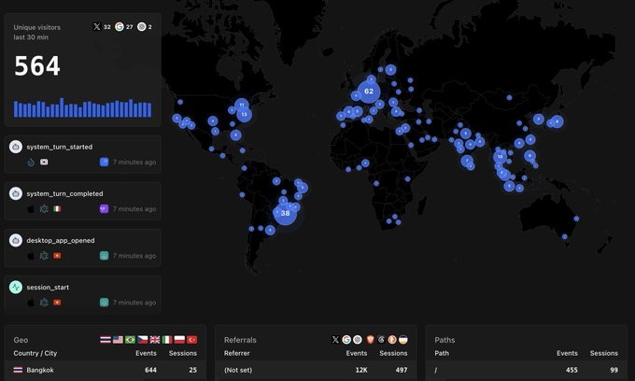The height and width of the screenshot is (381, 635).
Task: Click the app gear icon in session_start row
Action: coord(44,303)
